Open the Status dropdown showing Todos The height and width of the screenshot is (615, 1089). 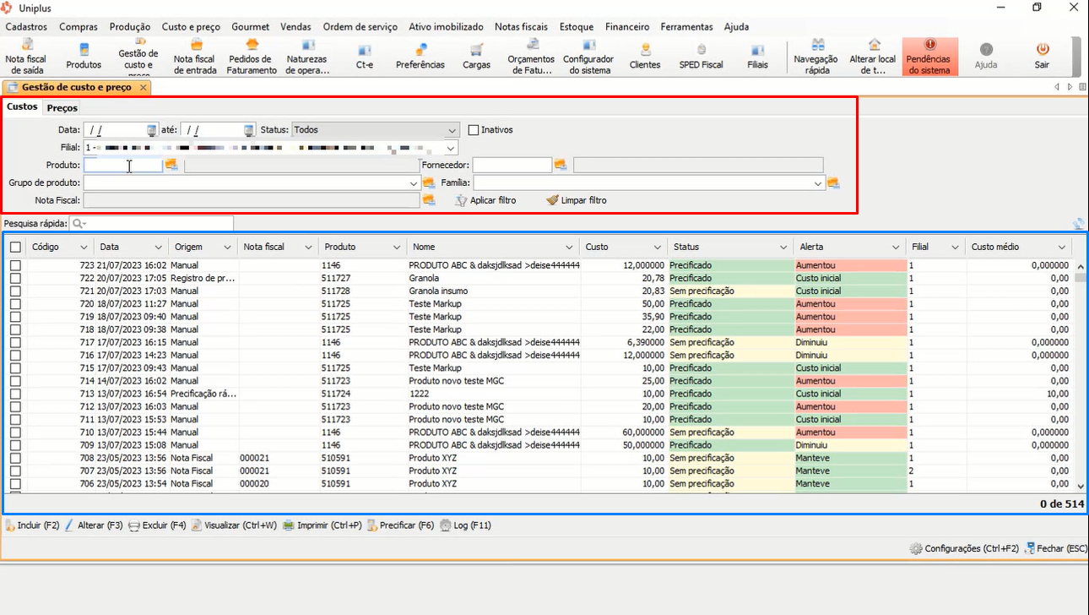(452, 130)
